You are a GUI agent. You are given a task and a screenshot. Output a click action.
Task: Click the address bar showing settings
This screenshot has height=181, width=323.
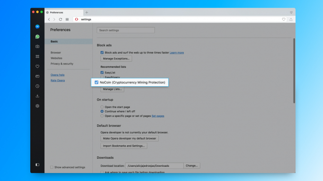pos(179,19)
